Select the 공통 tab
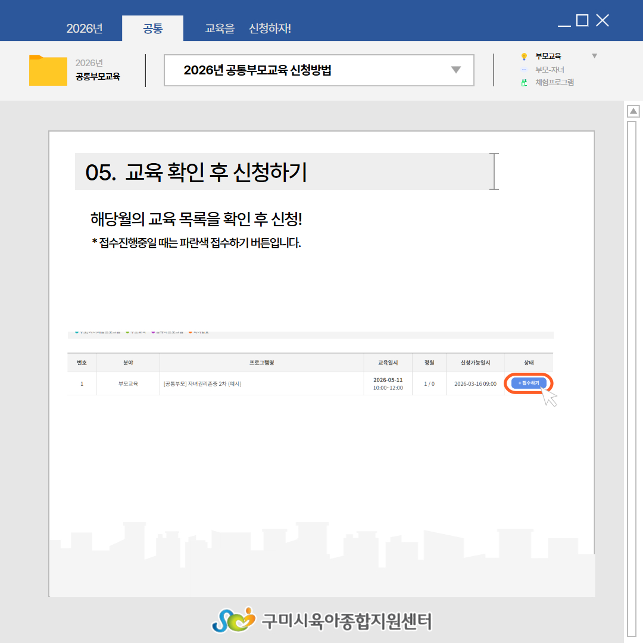 152,29
